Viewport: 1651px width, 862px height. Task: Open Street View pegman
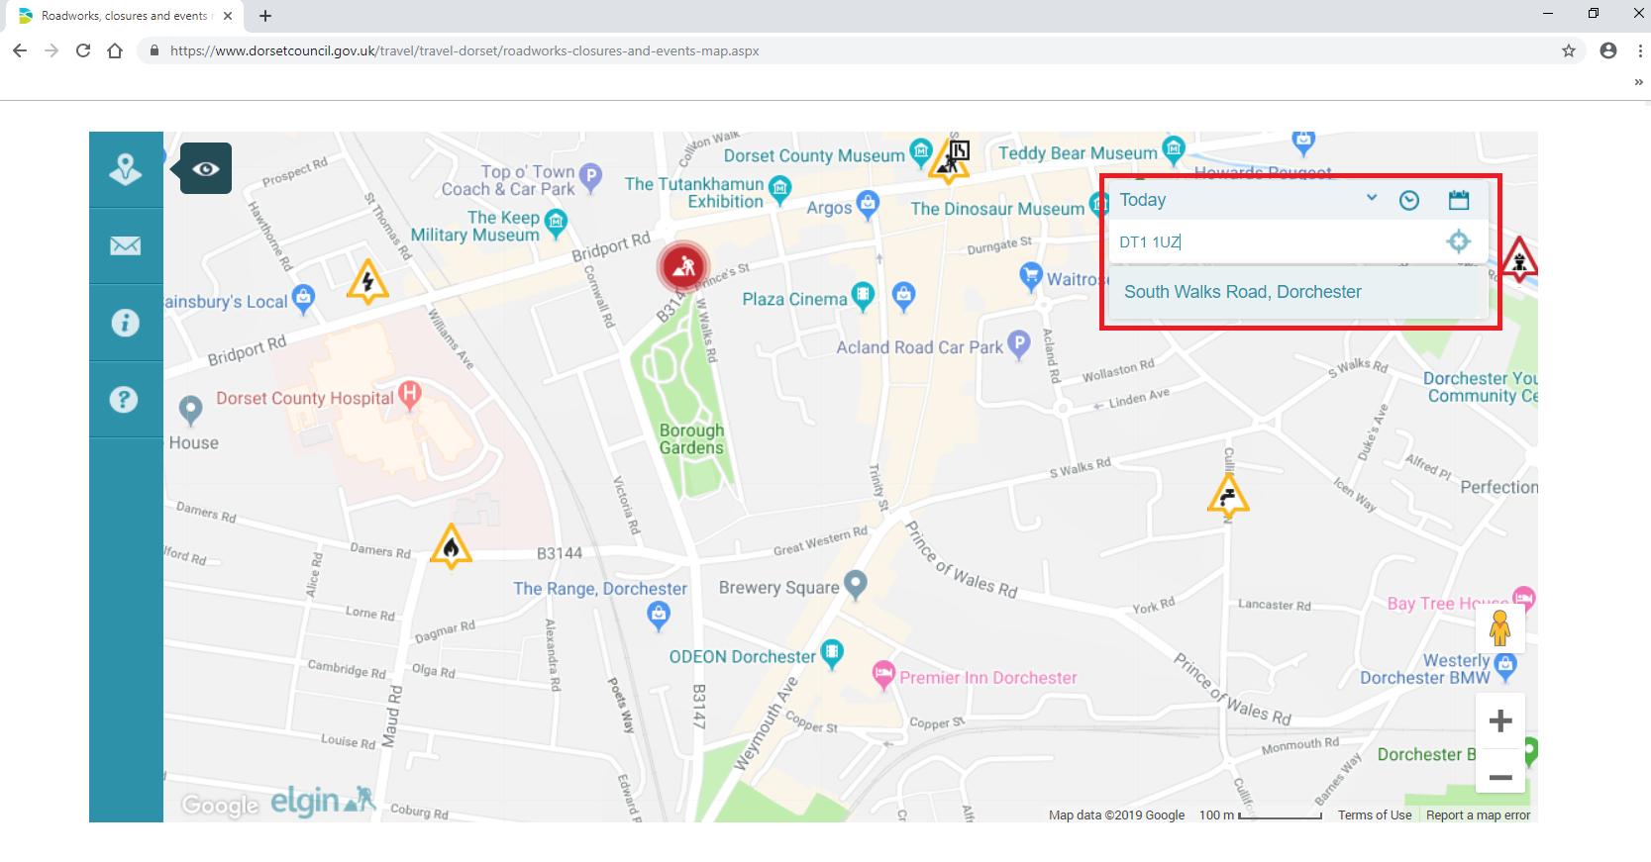1499,627
